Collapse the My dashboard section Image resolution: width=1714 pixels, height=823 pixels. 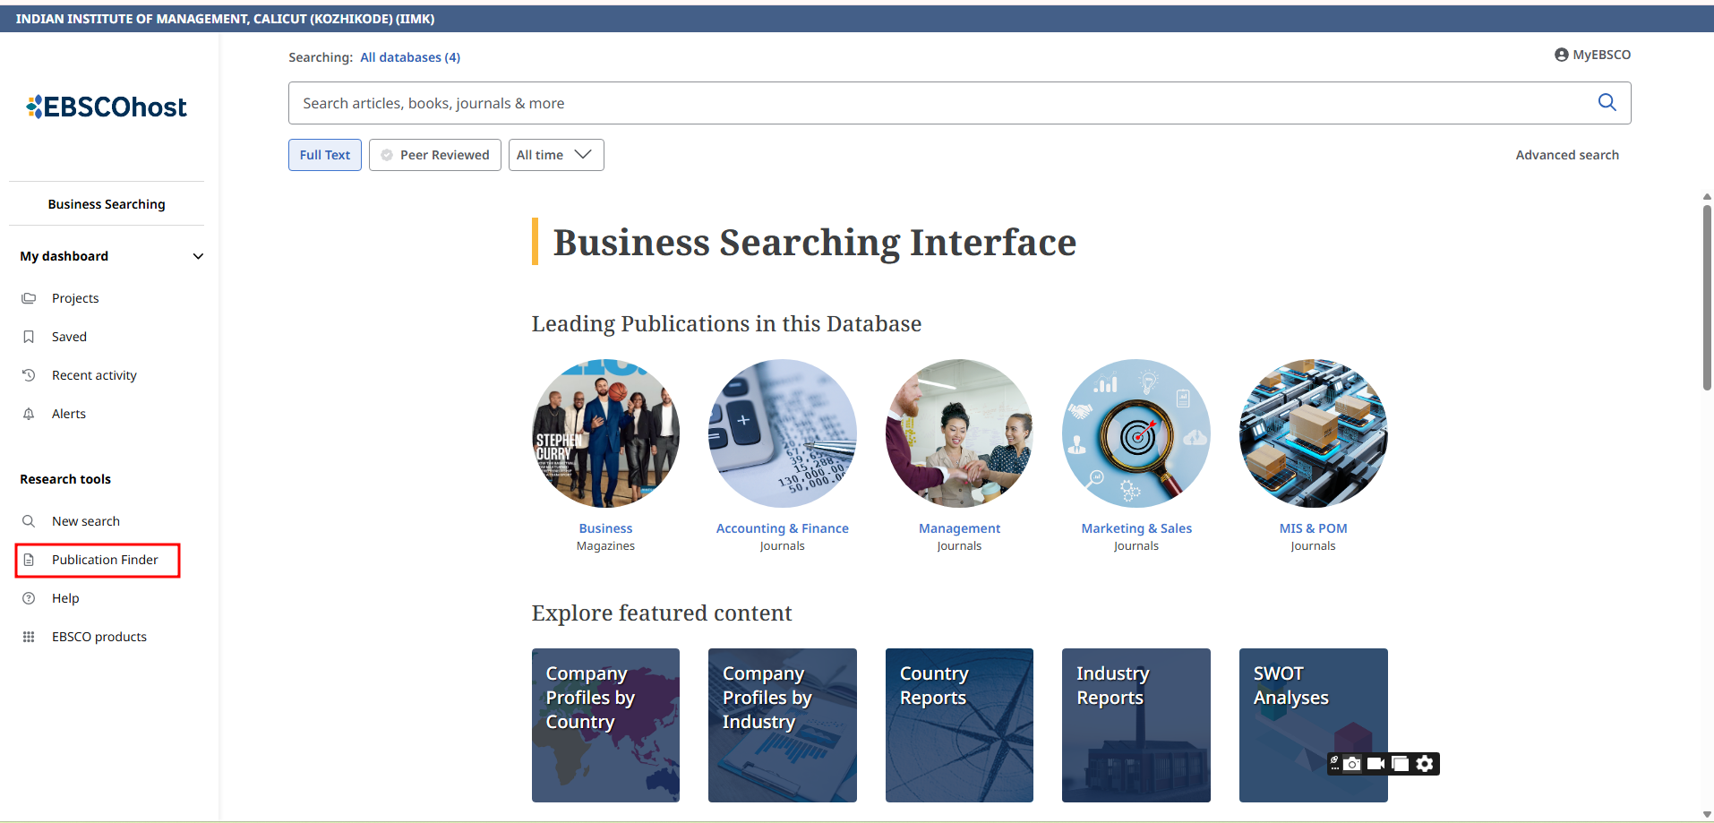tap(198, 256)
